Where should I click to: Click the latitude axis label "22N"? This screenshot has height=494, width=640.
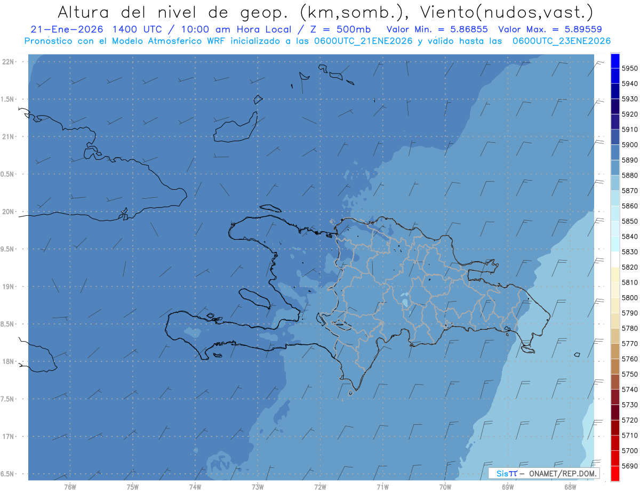[x=8, y=62]
